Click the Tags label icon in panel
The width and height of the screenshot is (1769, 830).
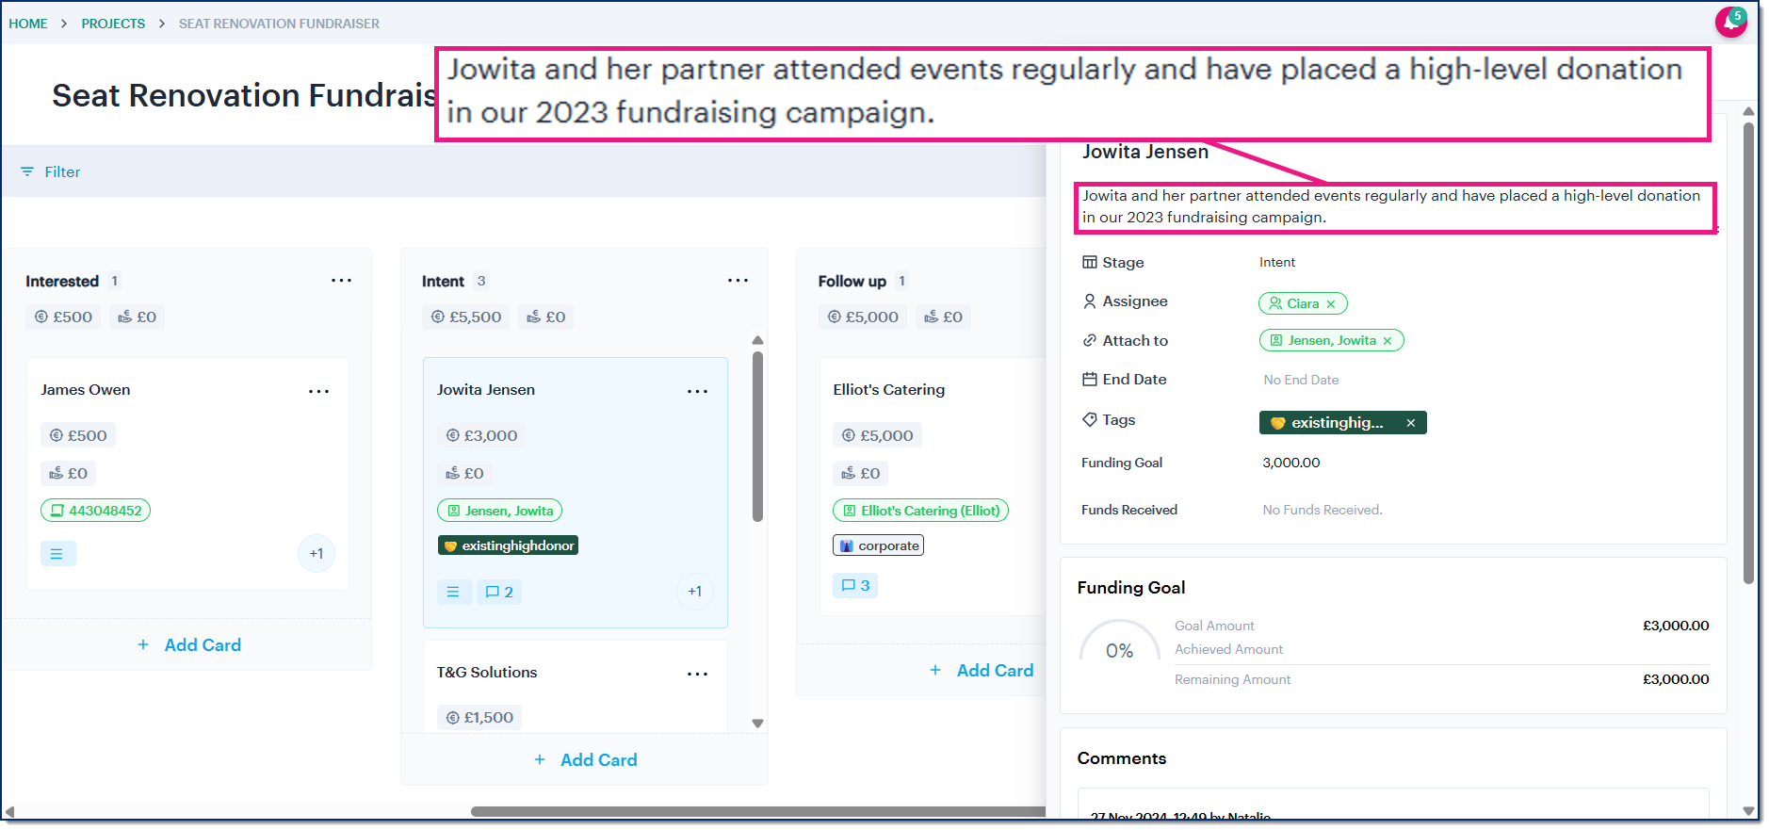pyautogui.click(x=1090, y=419)
